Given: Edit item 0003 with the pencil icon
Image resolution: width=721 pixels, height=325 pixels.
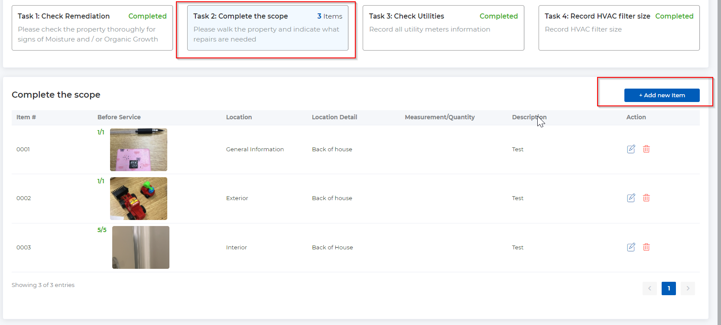Looking at the screenshot, I should pyautogui.click(x=631, y=247).
